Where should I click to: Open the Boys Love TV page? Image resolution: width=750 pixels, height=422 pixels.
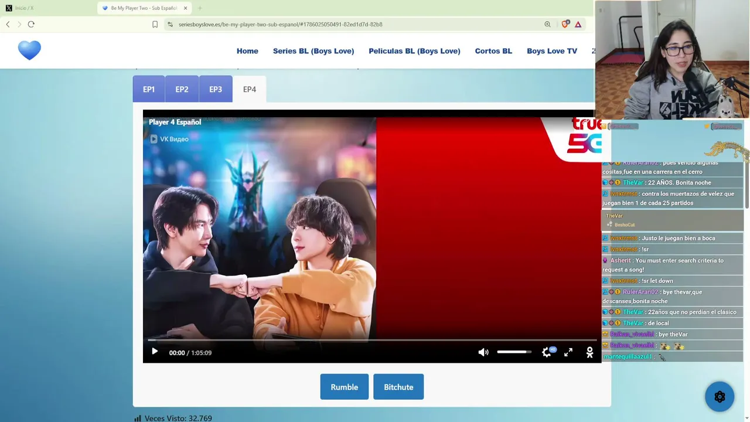(552, 51)
